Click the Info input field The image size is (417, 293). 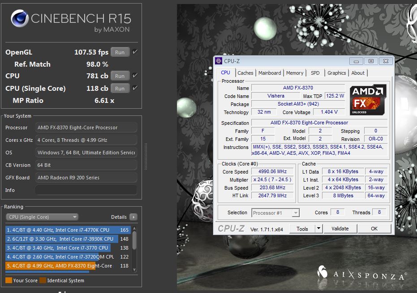[86, 190]
